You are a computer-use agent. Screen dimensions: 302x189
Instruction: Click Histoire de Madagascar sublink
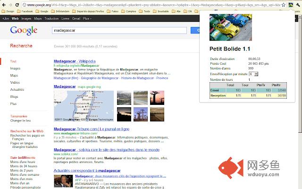(137, 78)
